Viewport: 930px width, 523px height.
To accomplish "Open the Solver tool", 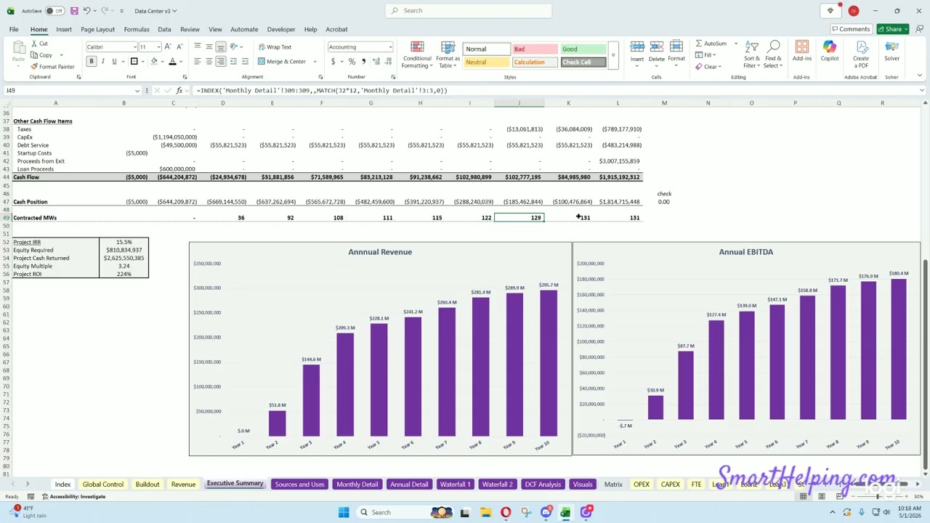I will click(x=891, y=51).
